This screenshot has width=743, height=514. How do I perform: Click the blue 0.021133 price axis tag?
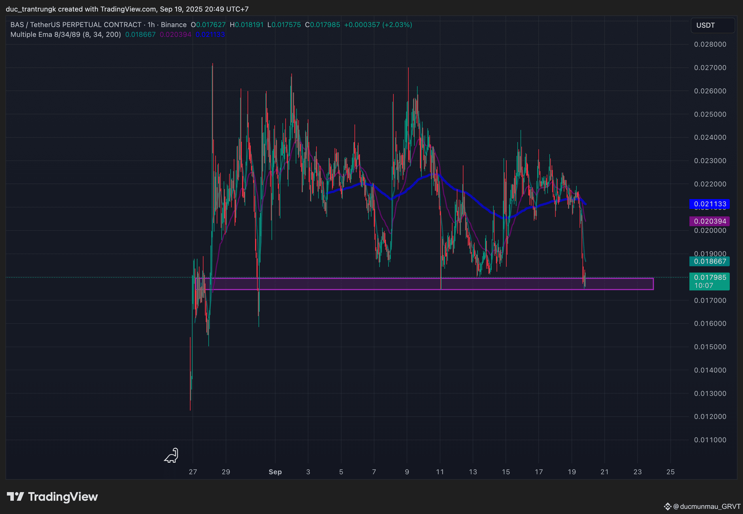[x=709, y=204]
